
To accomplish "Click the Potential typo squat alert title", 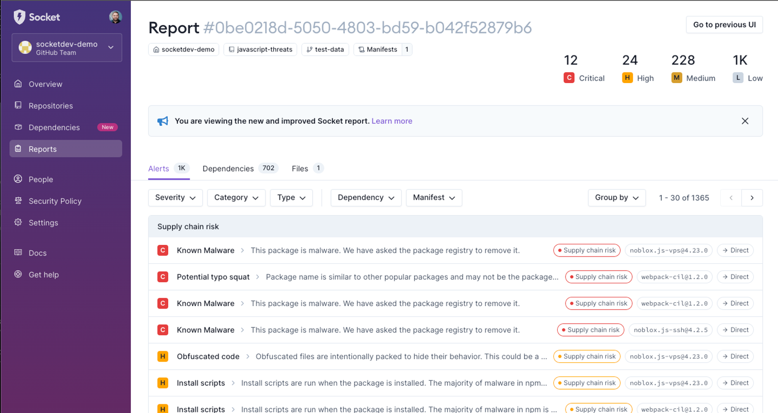I will [213, 277].
